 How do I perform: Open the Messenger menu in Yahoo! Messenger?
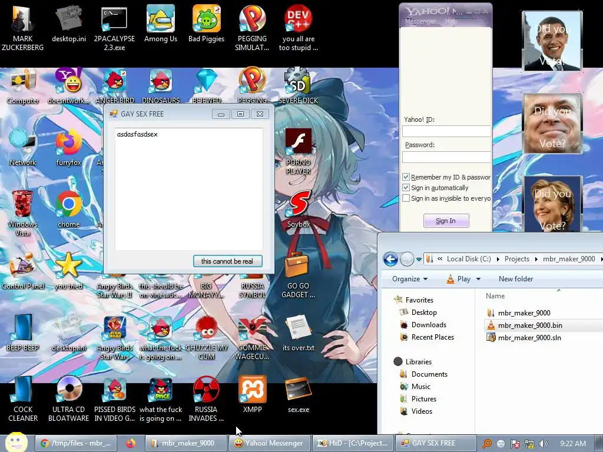(420, 22)
